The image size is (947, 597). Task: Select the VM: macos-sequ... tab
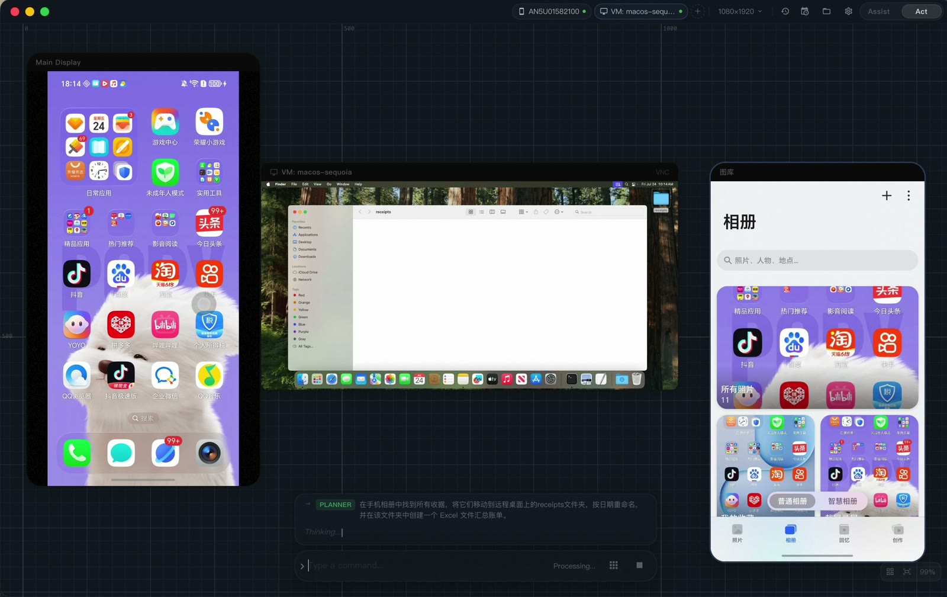[641, 11]
